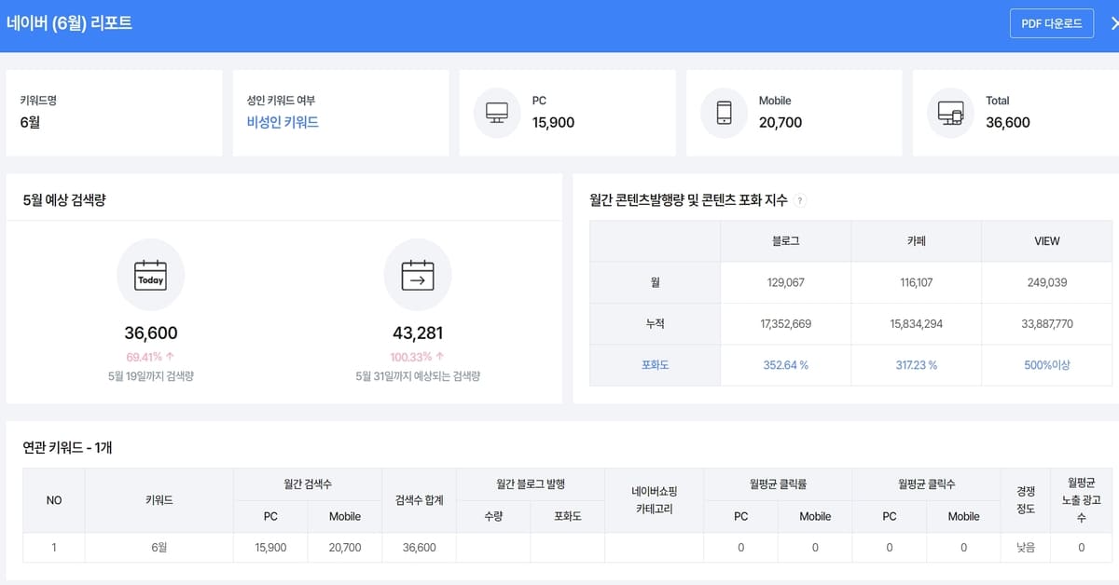Screen dimensions: 1119x585
Task: Click the 포화도 row label
Action: pos(654,364)
